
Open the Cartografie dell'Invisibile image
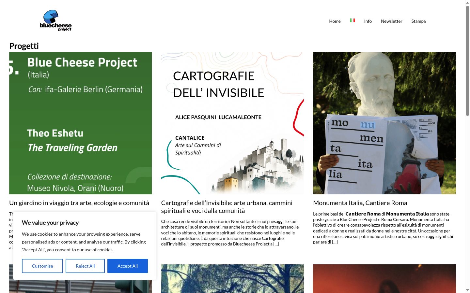[x=232, y=123]
